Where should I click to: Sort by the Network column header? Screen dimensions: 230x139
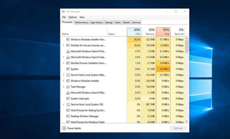tap(178, 32)
